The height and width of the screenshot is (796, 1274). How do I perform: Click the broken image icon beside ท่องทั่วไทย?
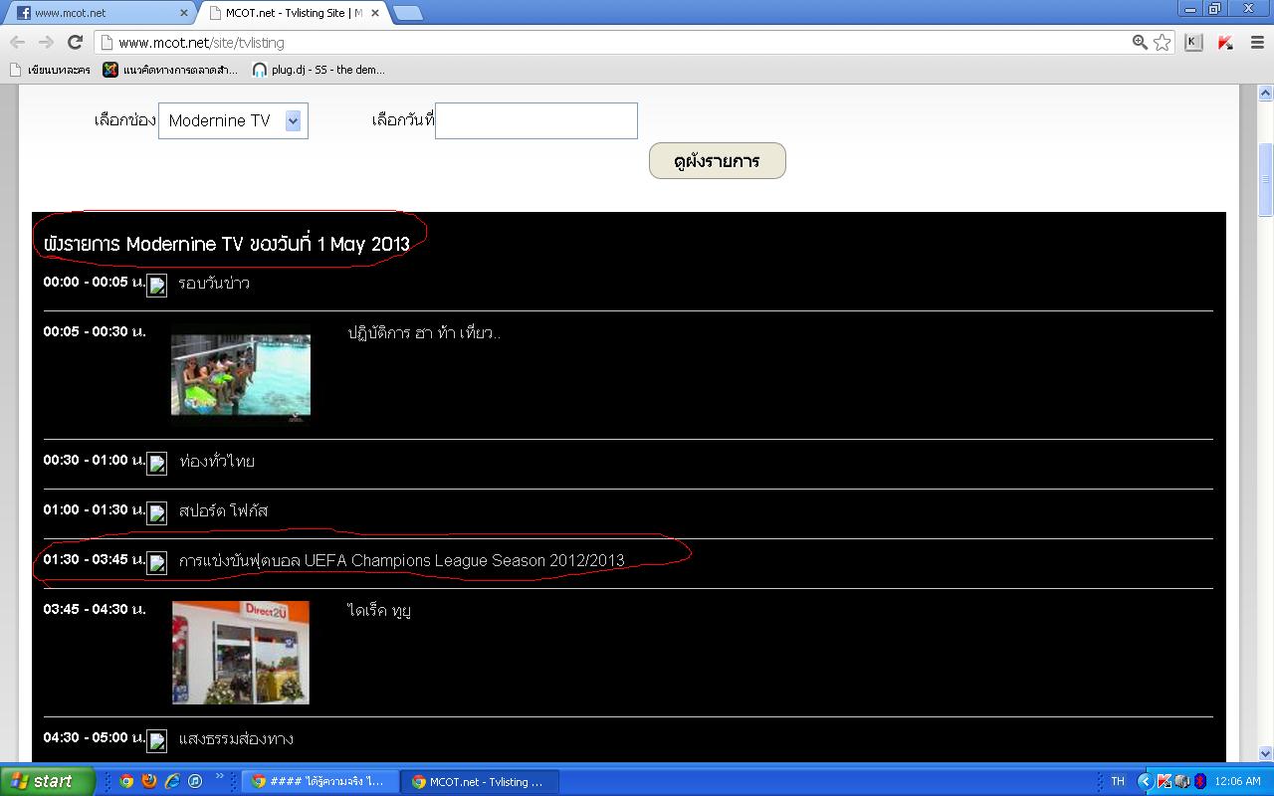point(156,464)
